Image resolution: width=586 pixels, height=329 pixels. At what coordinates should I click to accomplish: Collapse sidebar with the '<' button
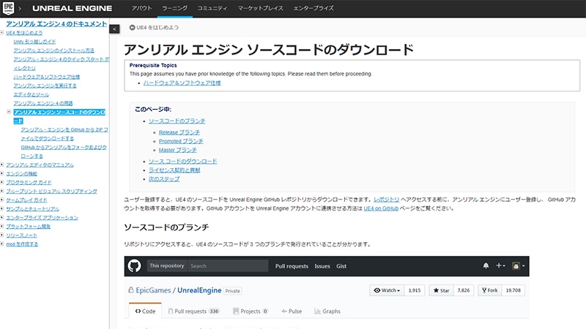click(x=114, y=29)
